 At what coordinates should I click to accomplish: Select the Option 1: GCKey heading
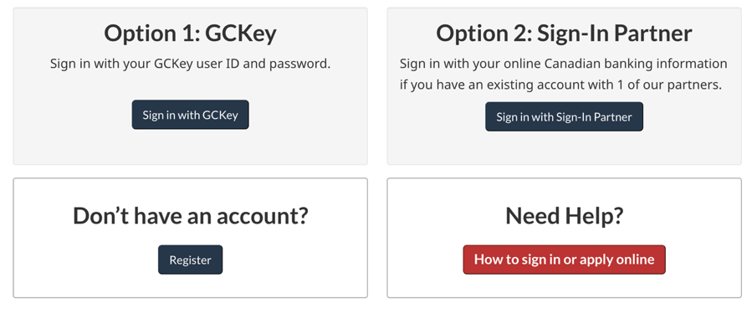tap(191, 33)
